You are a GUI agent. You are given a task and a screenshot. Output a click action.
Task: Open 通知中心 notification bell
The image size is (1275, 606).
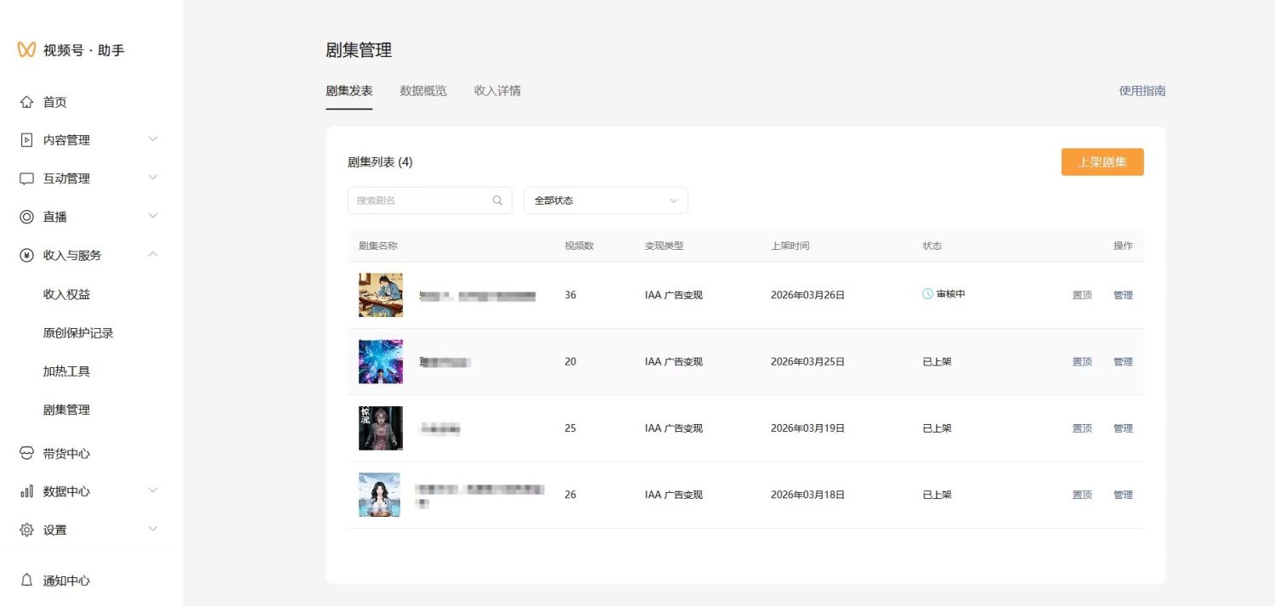point(29,581)
